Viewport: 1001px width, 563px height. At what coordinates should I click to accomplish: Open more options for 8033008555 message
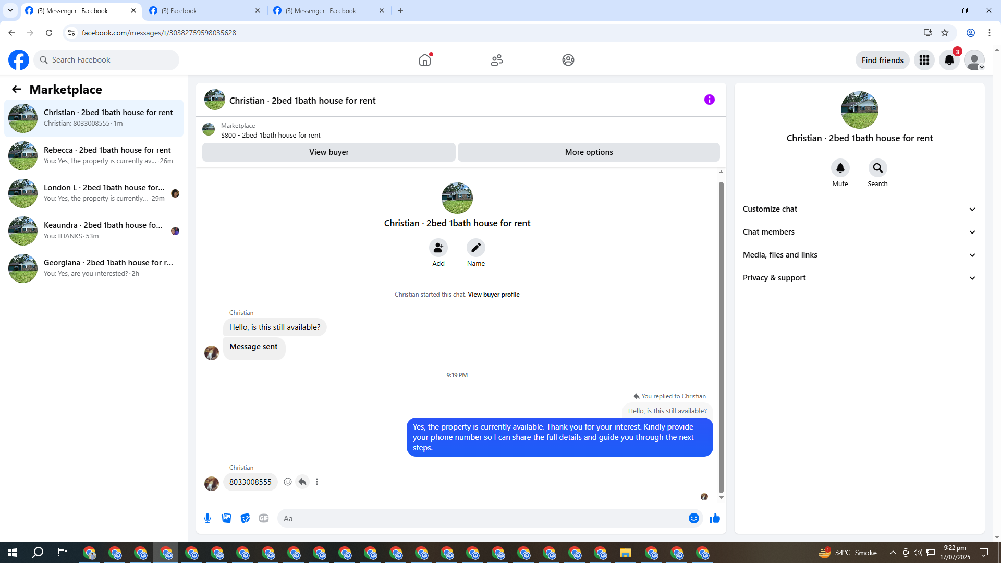(x=317, y=482)
